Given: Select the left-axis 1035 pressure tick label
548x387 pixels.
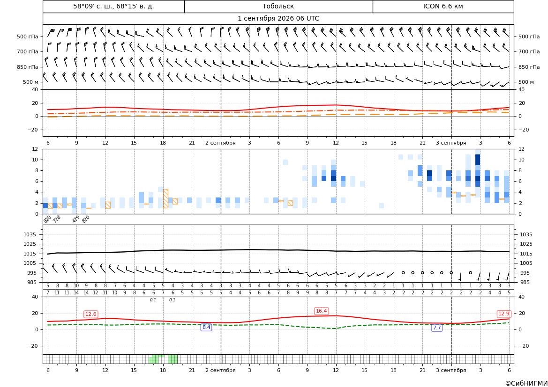Looking at the screenshot, I should [x=31, y=234].
